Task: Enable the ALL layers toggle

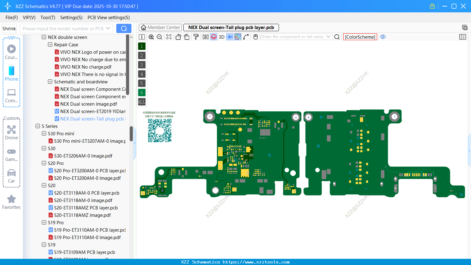Action: [141, 102]
